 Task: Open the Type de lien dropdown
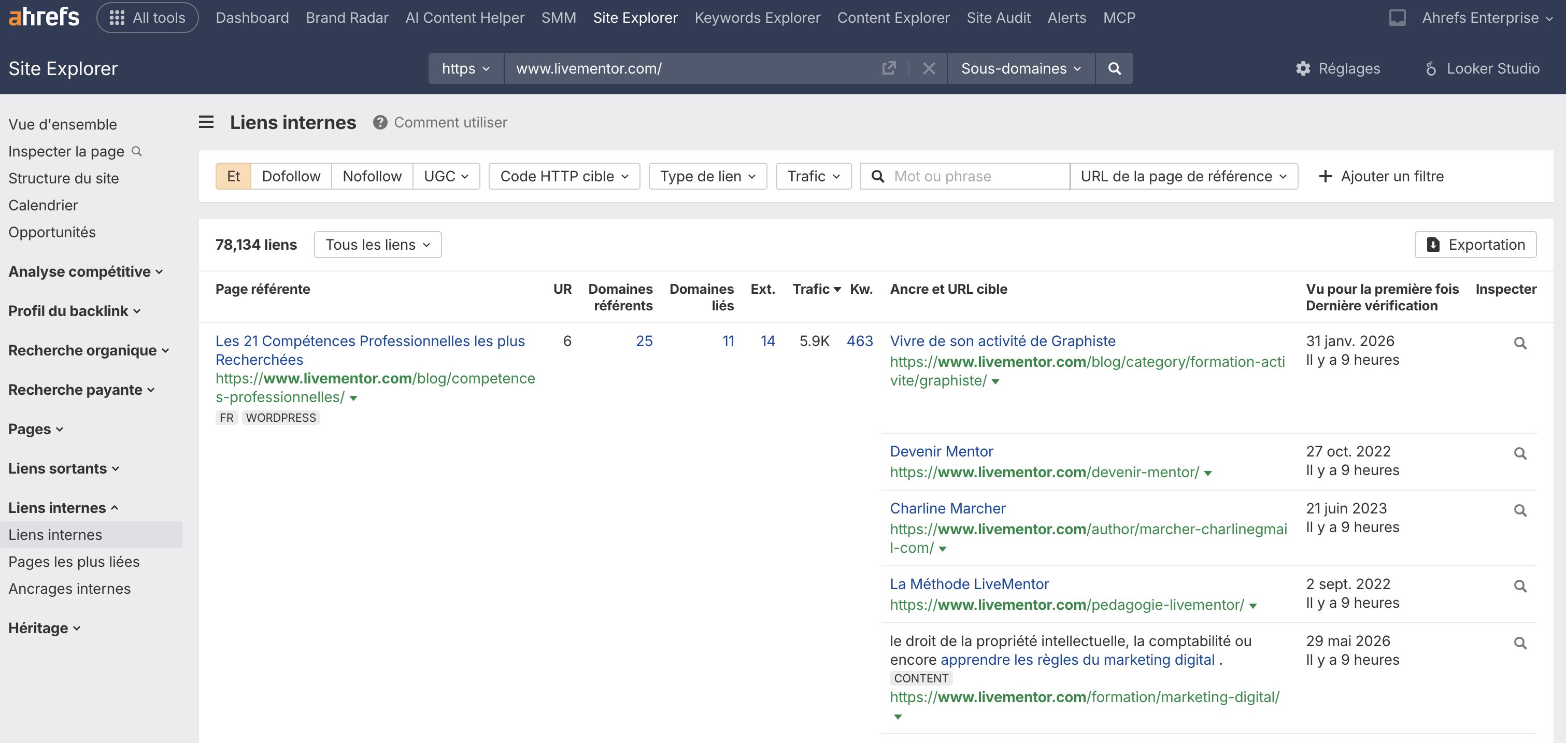point(708,176)
